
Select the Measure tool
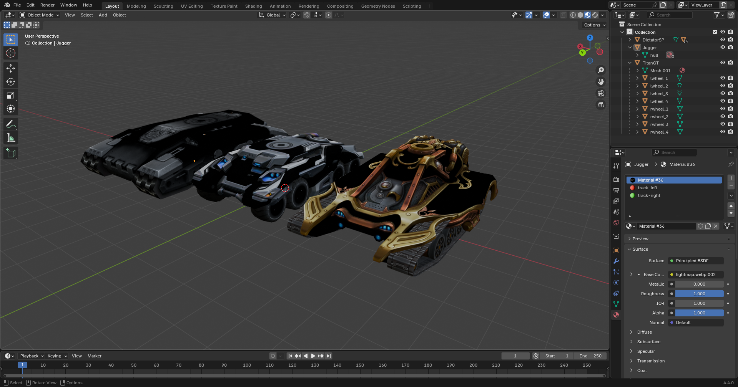(x=11, y=138)
